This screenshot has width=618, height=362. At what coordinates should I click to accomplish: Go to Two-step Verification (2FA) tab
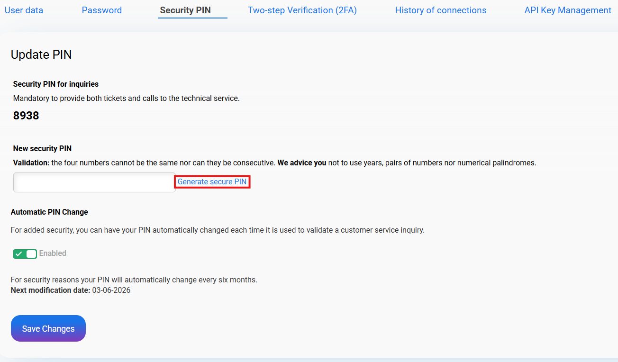[302, 10]
